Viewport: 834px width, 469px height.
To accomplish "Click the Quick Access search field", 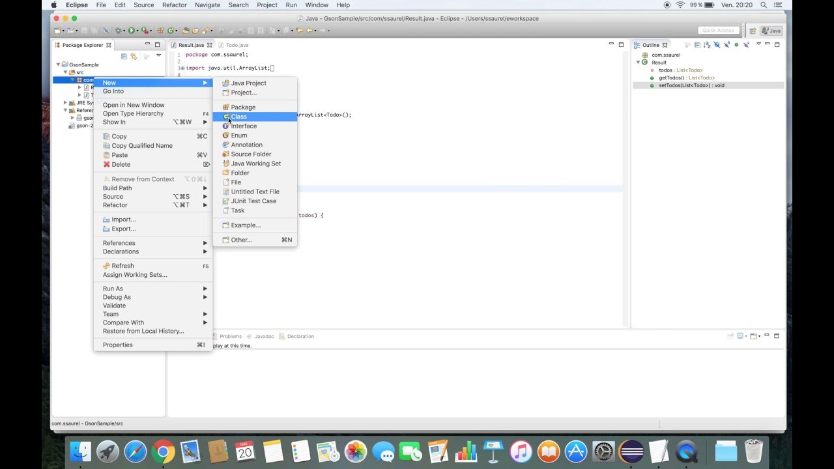I will pos(718,31).
